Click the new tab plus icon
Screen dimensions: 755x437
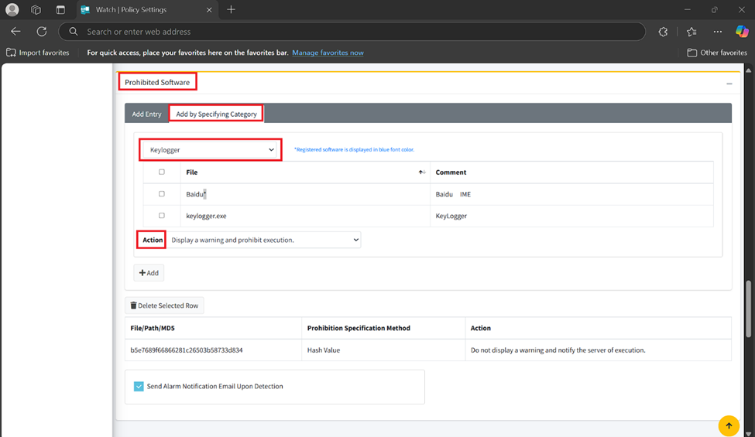[231, 10]
